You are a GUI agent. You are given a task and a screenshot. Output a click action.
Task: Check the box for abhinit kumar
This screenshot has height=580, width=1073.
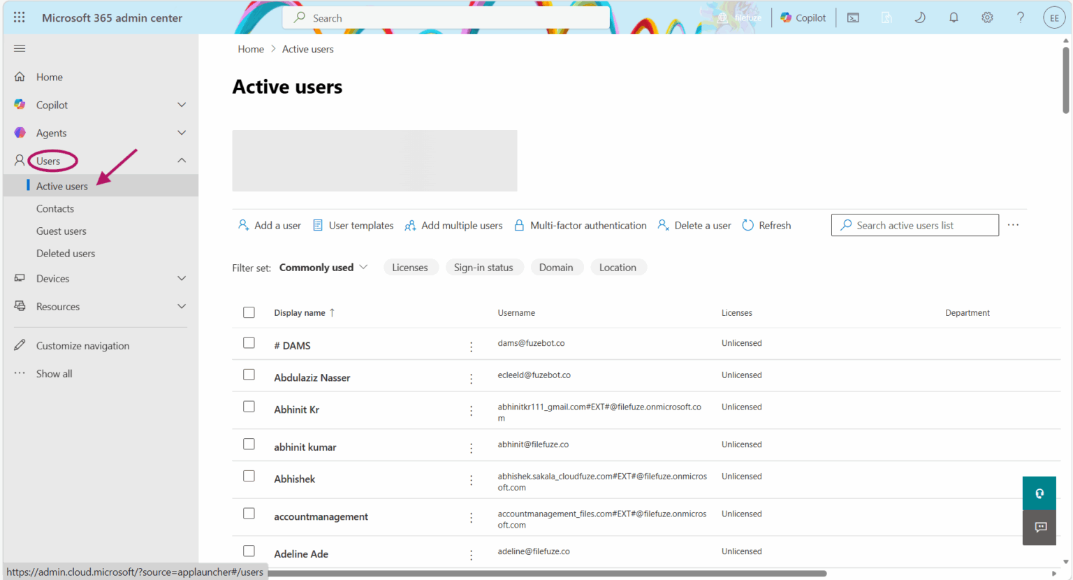[x=249, y=444]
